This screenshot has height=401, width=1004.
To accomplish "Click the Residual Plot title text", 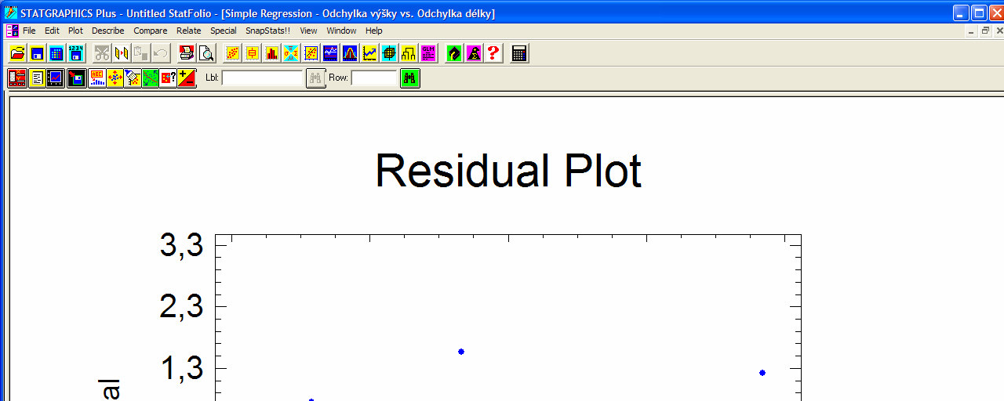I will (x=508, y=171).
